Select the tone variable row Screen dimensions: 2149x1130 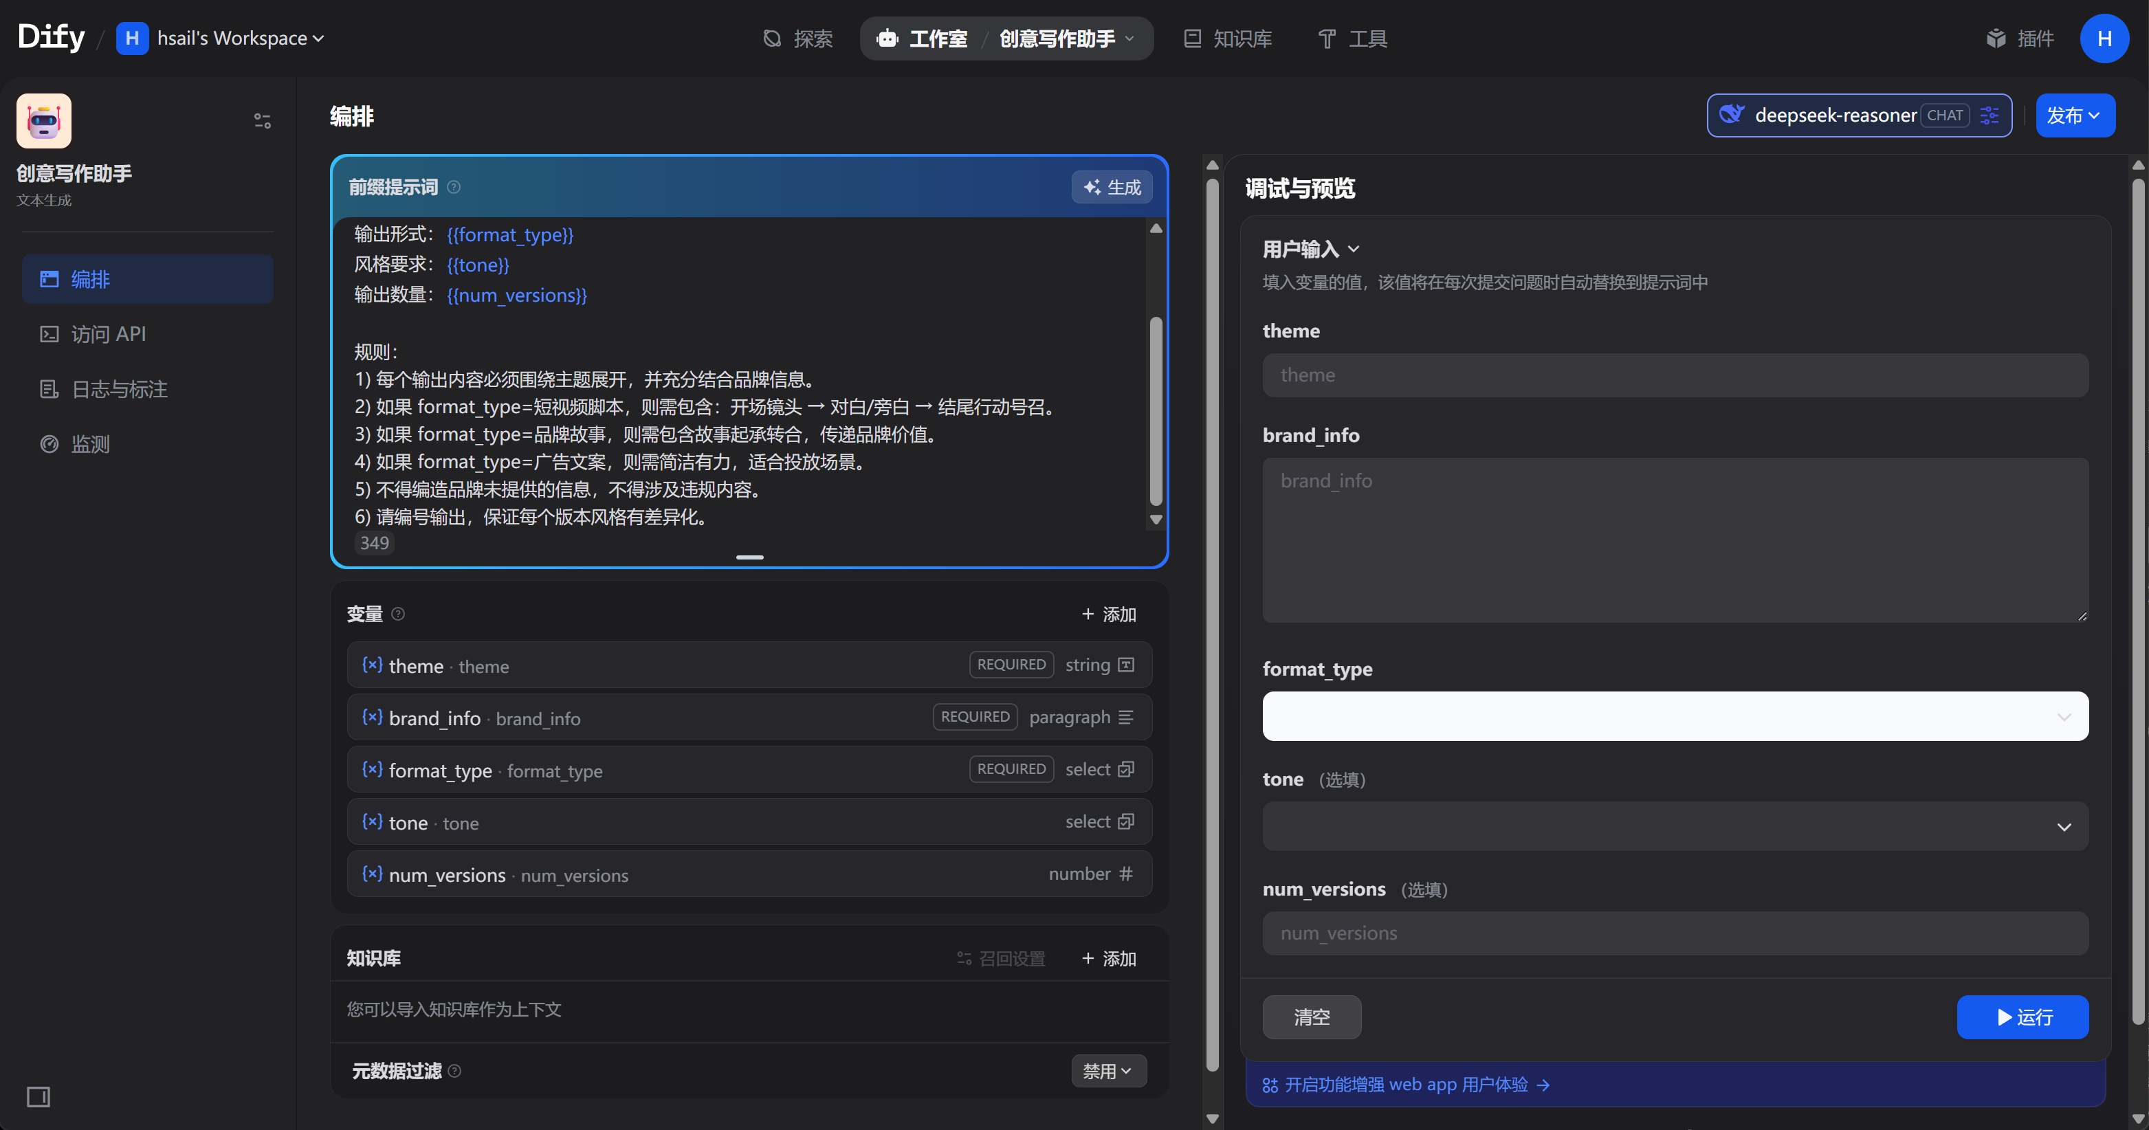pos(749,821)
